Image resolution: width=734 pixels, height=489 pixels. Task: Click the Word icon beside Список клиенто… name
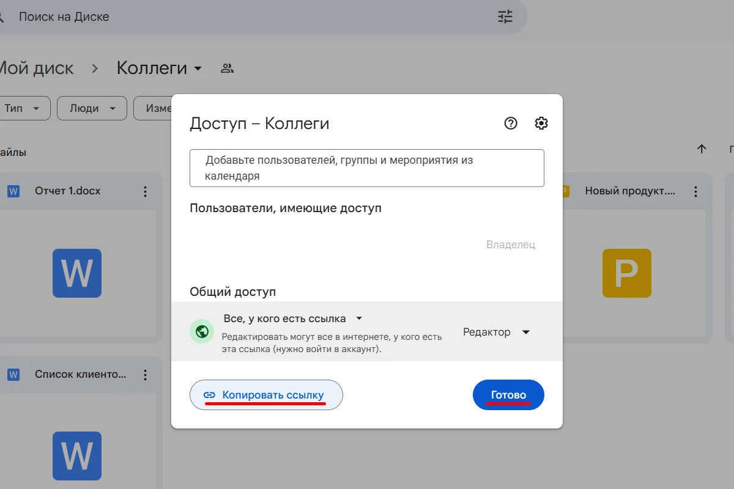(x=13, y=375)
